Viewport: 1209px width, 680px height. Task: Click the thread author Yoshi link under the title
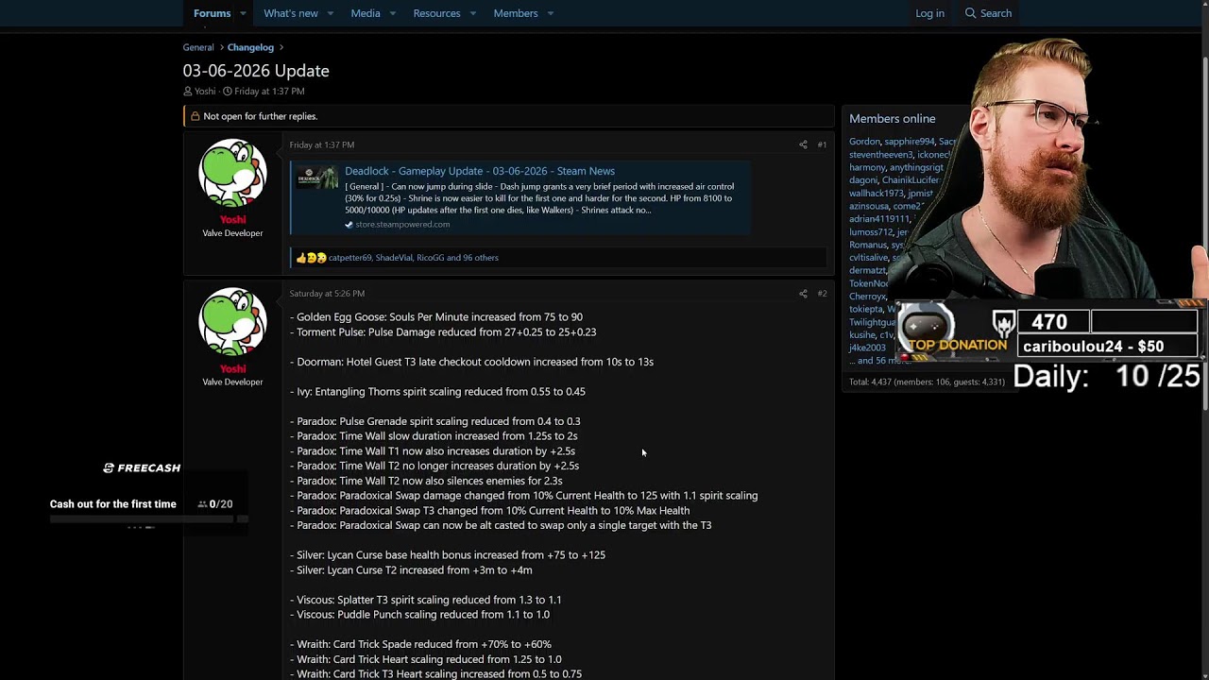[x=205, y=92]
